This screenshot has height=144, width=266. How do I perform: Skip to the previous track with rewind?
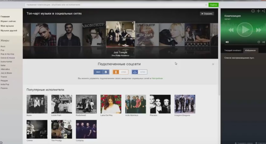coord(231,30)
